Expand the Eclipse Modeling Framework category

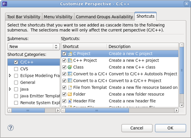coord(10,76)
